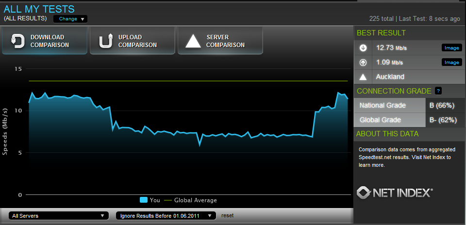The height and width of the screenshot is (225, 466).
Task: Click the Server Comparison triangle icon
Action: (193, 41)
